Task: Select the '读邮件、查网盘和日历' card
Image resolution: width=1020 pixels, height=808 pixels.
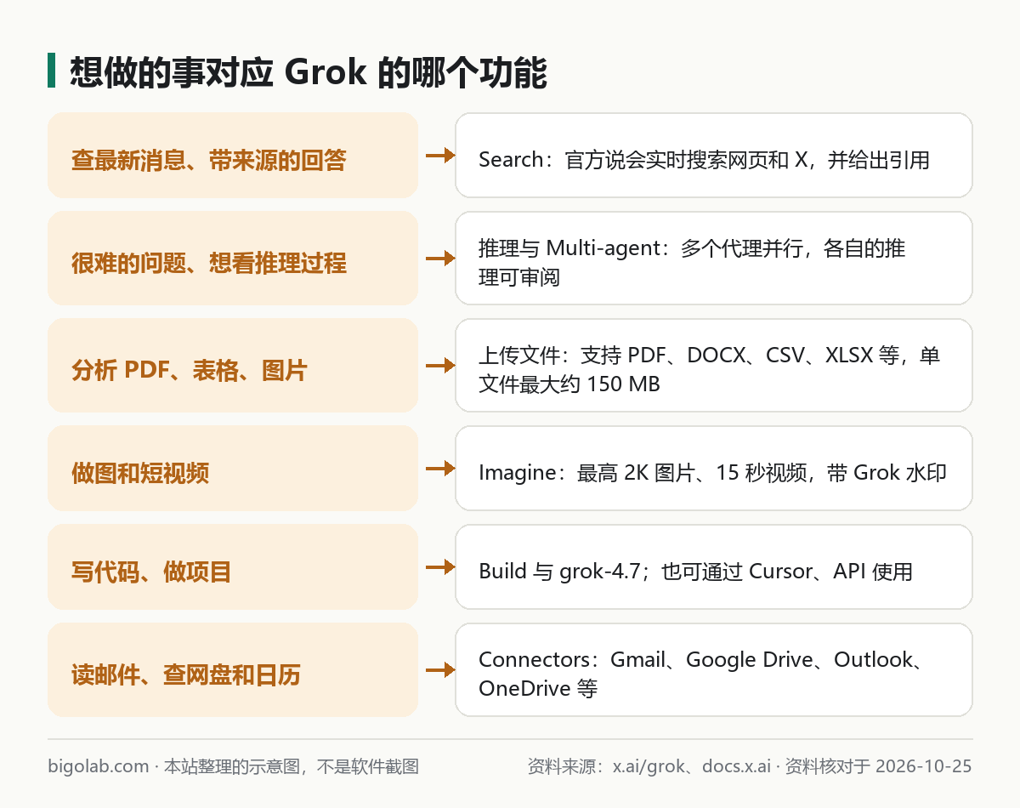Action: [x=233, y=670]
